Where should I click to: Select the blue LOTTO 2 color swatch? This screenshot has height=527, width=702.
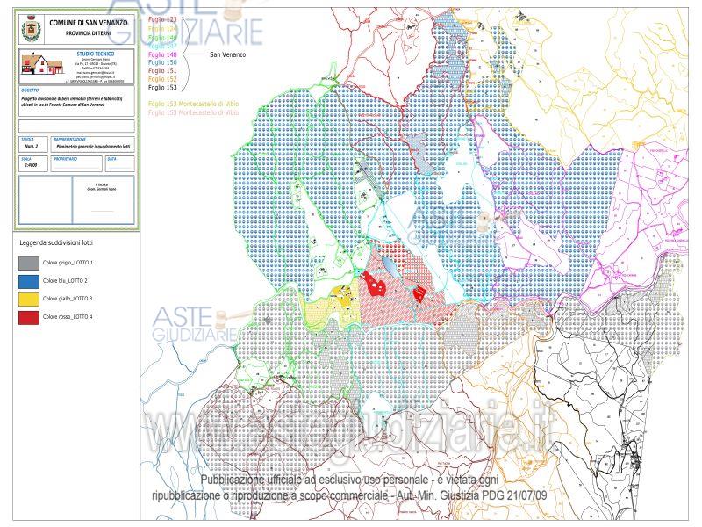coord(29,281)
